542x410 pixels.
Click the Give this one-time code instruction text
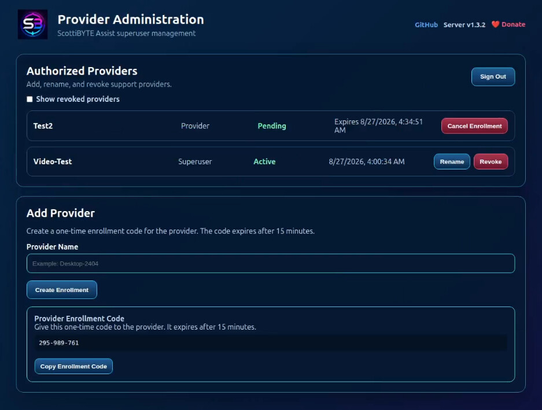pyautogui.click(x=145, y=327)
